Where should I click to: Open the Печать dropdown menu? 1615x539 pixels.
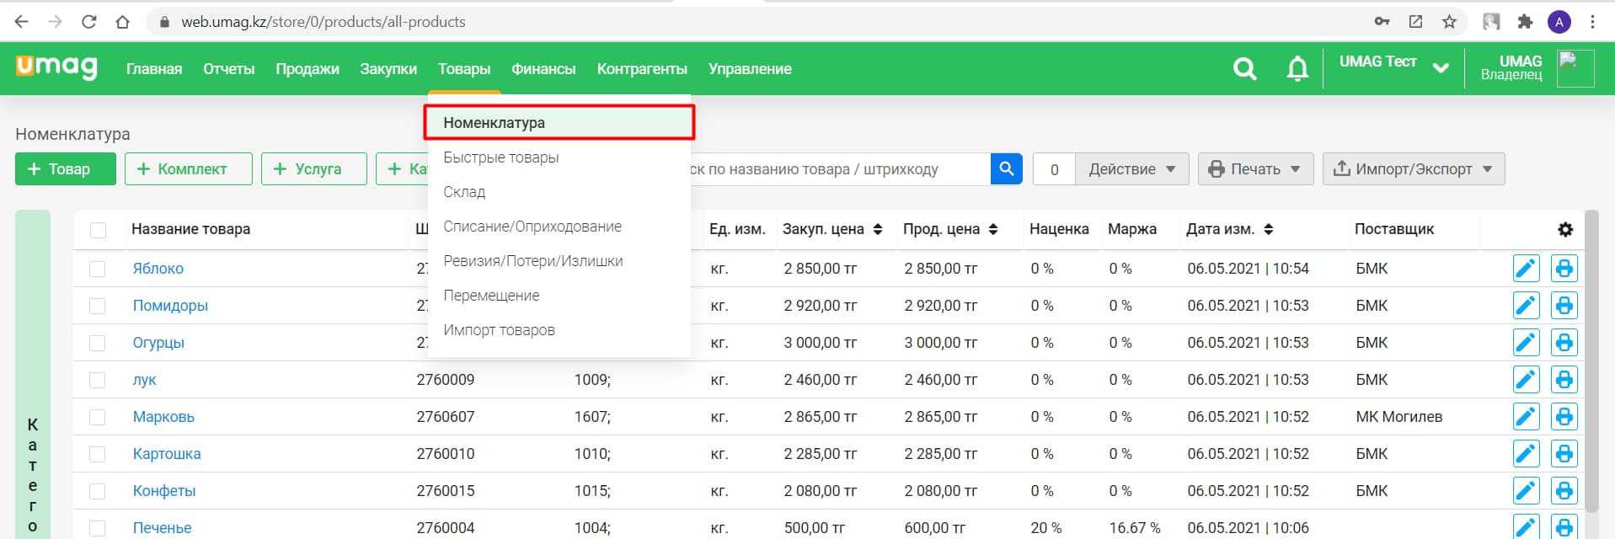pos(1254,169)
